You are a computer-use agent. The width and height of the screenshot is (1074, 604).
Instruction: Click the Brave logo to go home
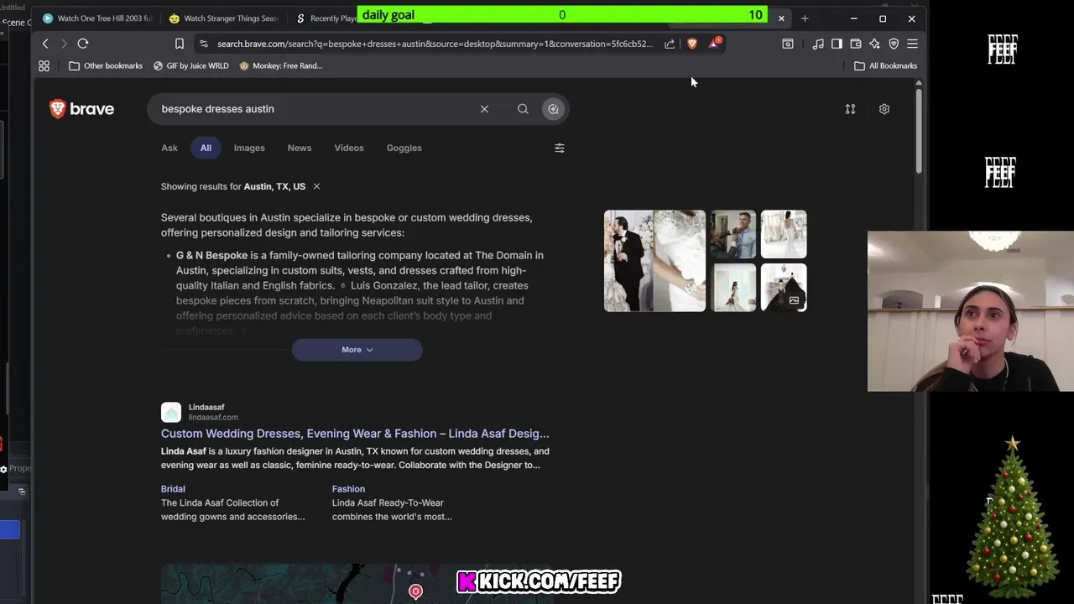81,109
